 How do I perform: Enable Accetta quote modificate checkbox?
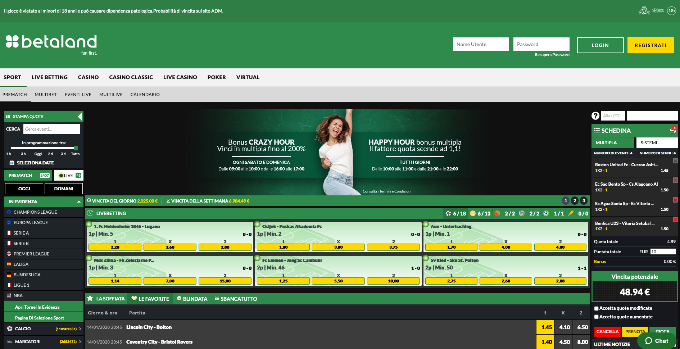596,308
